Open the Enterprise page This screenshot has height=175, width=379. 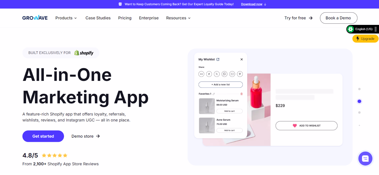tap(149, 18)
